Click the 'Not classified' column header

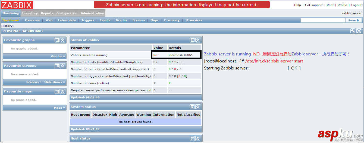189,115
